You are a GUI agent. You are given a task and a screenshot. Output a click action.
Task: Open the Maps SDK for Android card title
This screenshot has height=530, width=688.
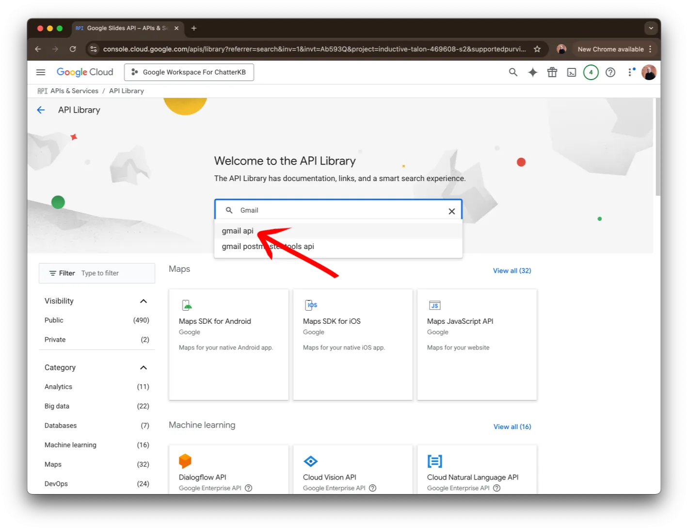click(x=215, y=321)
